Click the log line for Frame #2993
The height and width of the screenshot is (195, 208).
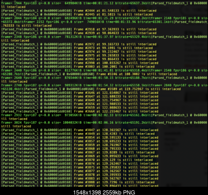pos(79,59)
